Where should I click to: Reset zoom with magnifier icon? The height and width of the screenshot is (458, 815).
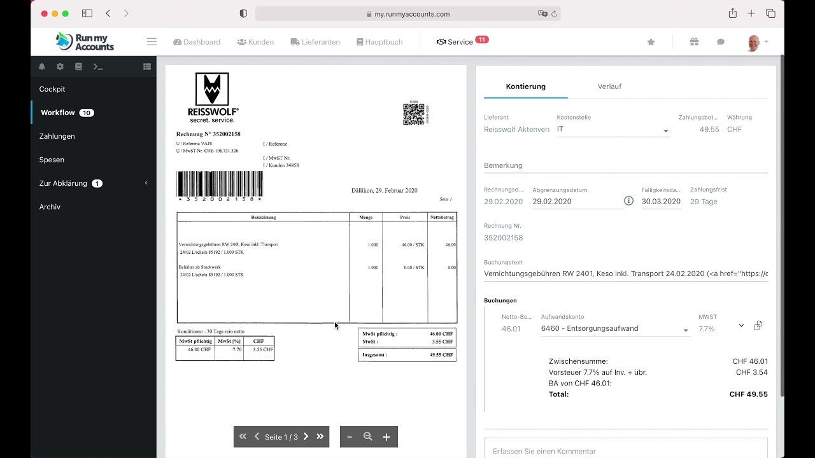(x=368, y=437)
